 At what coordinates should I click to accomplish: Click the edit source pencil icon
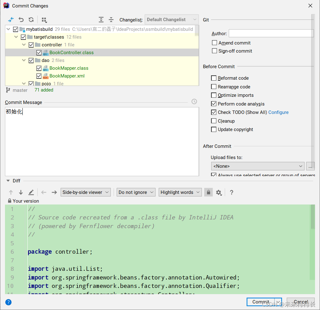(x=31, y=192)
